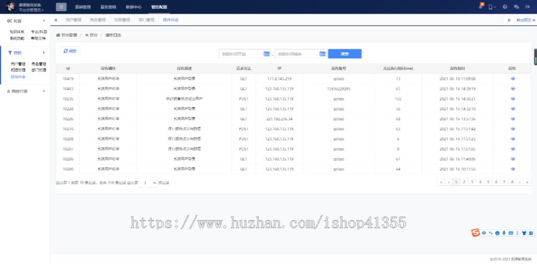View details eye icon for row 10206
537x264 pixels.
tap(513, 159)
